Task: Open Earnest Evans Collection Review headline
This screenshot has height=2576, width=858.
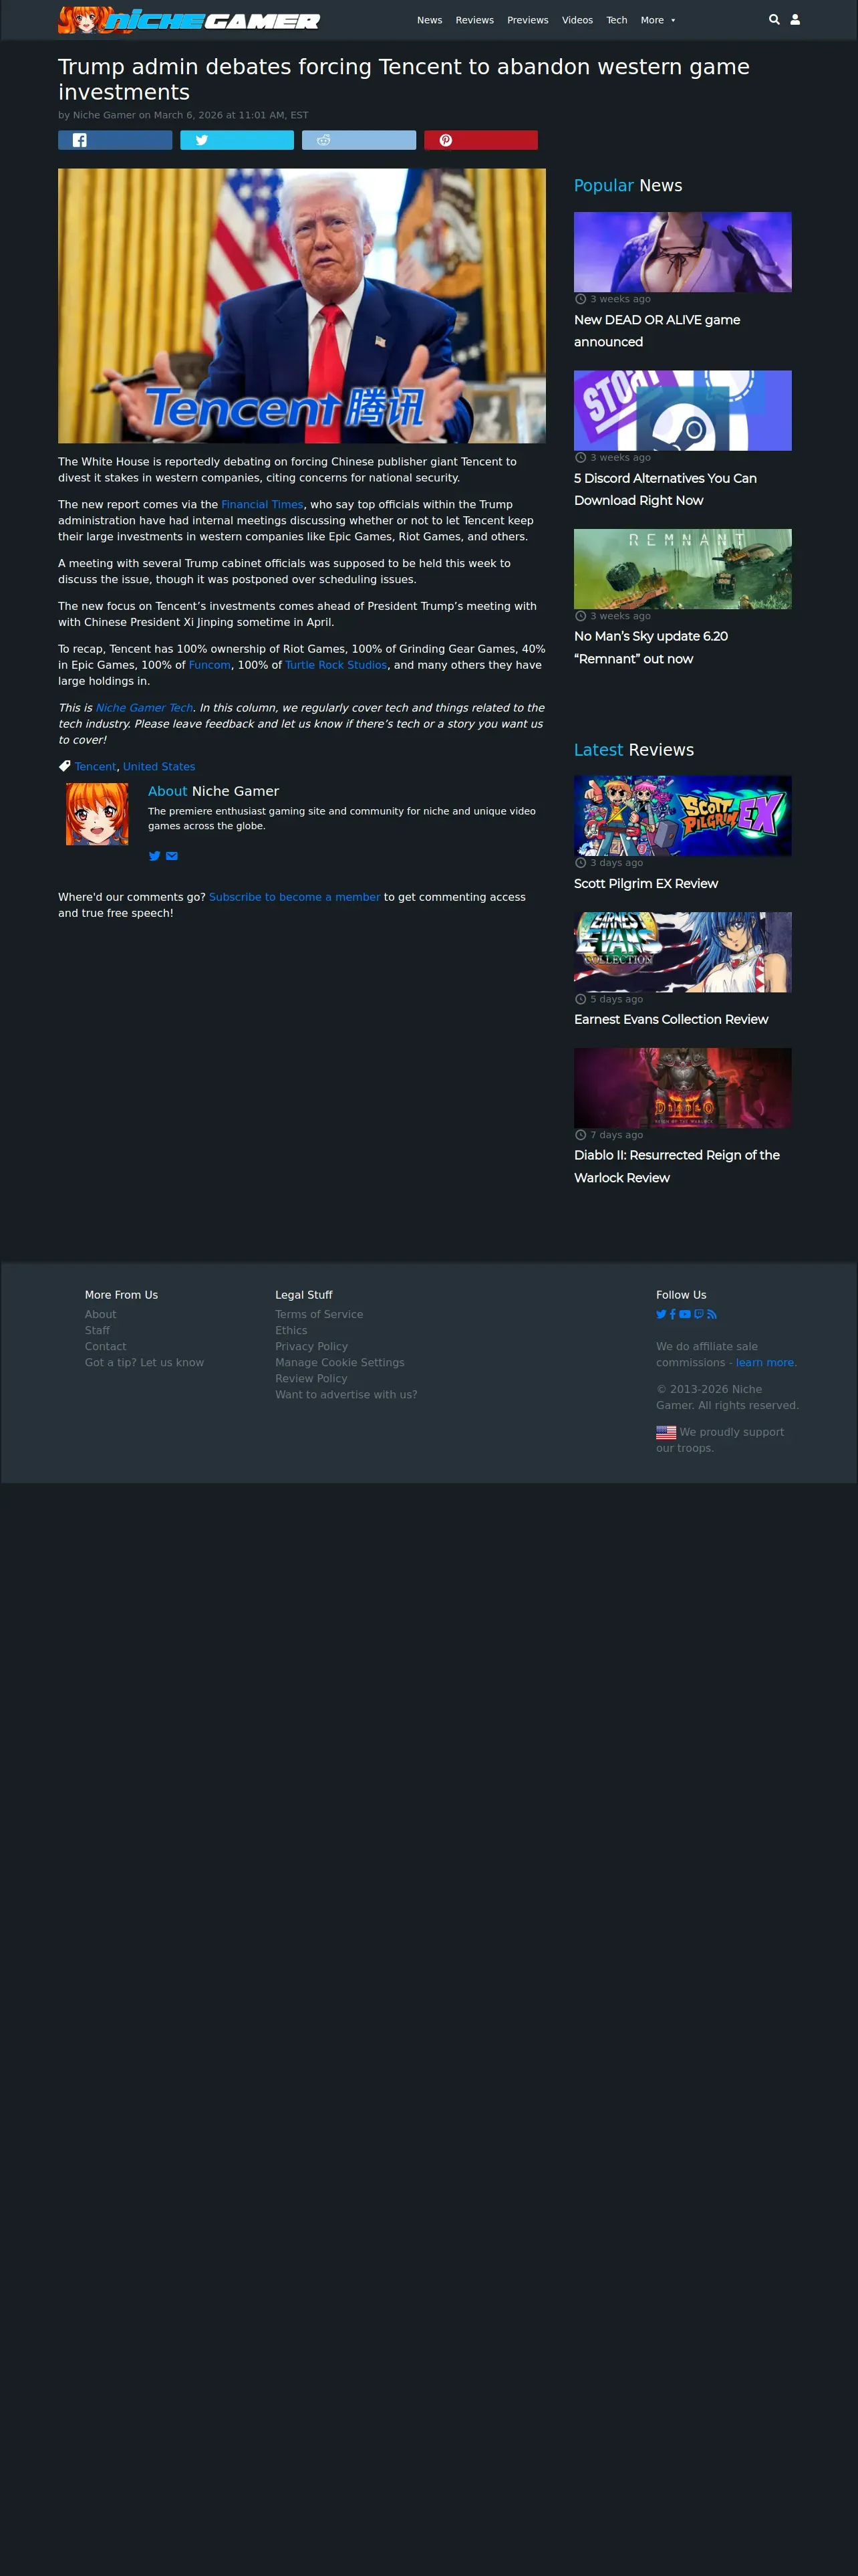Action: coord(671,1019)
